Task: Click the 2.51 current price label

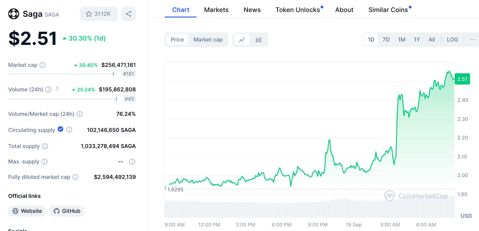Action: [x=462, y=79]
